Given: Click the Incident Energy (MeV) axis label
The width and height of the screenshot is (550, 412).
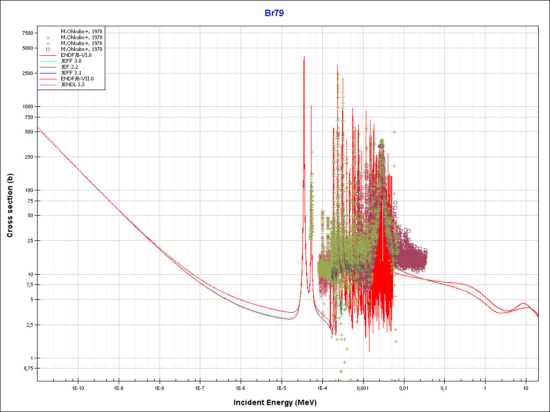Looking at the screenshot, I should click(274, 402).
